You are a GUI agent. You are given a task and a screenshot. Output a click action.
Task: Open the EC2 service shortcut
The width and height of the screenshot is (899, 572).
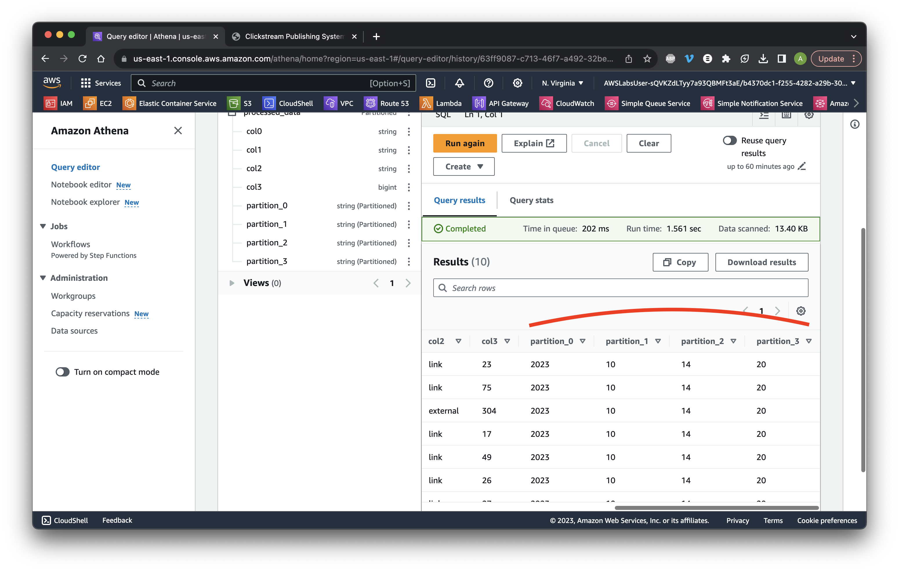(97, 104)
